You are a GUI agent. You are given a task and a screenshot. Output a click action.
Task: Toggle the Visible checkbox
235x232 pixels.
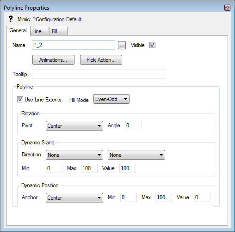click(152, 45)
